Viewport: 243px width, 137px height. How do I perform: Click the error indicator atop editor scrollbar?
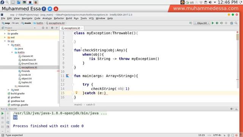pyautogui.click(x=237, y=32)
